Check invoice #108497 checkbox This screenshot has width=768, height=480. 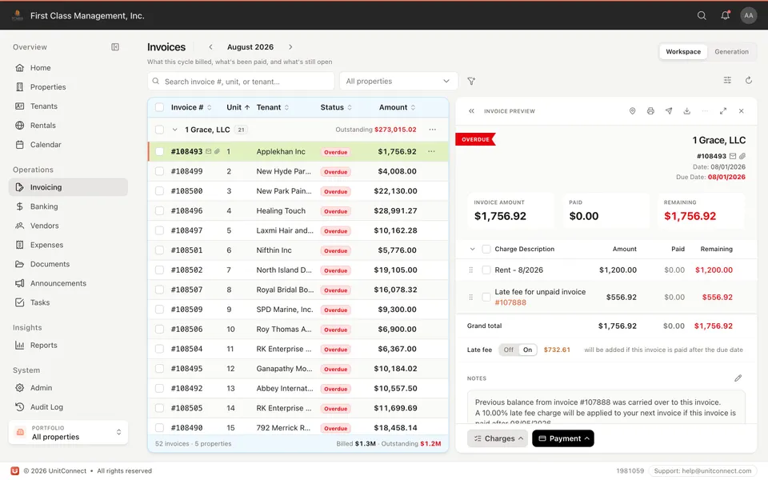click(x=159, y=230)
